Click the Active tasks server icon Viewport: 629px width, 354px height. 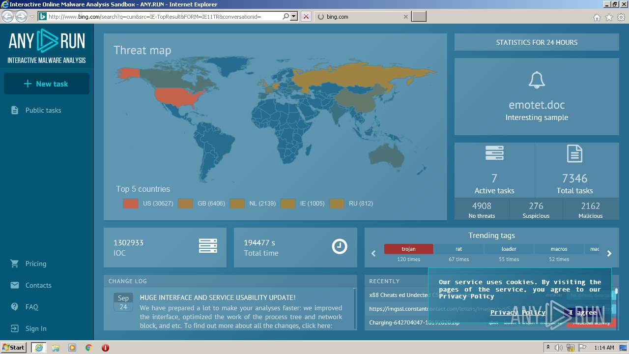tap(494, 153)
